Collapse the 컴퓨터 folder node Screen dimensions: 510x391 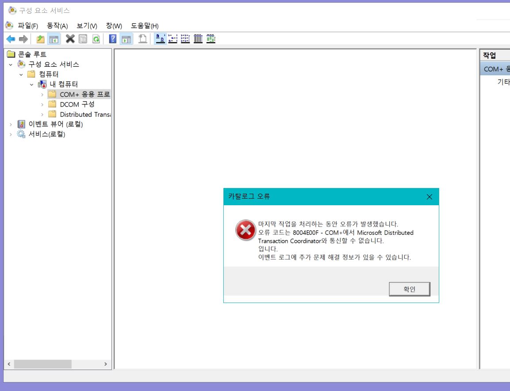[21, 74]
